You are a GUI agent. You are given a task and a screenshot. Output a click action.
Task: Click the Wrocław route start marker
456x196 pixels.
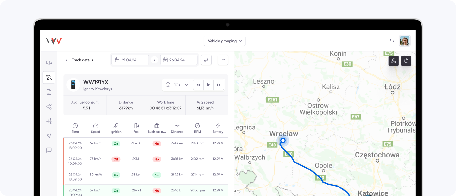[x=283, y=140]
